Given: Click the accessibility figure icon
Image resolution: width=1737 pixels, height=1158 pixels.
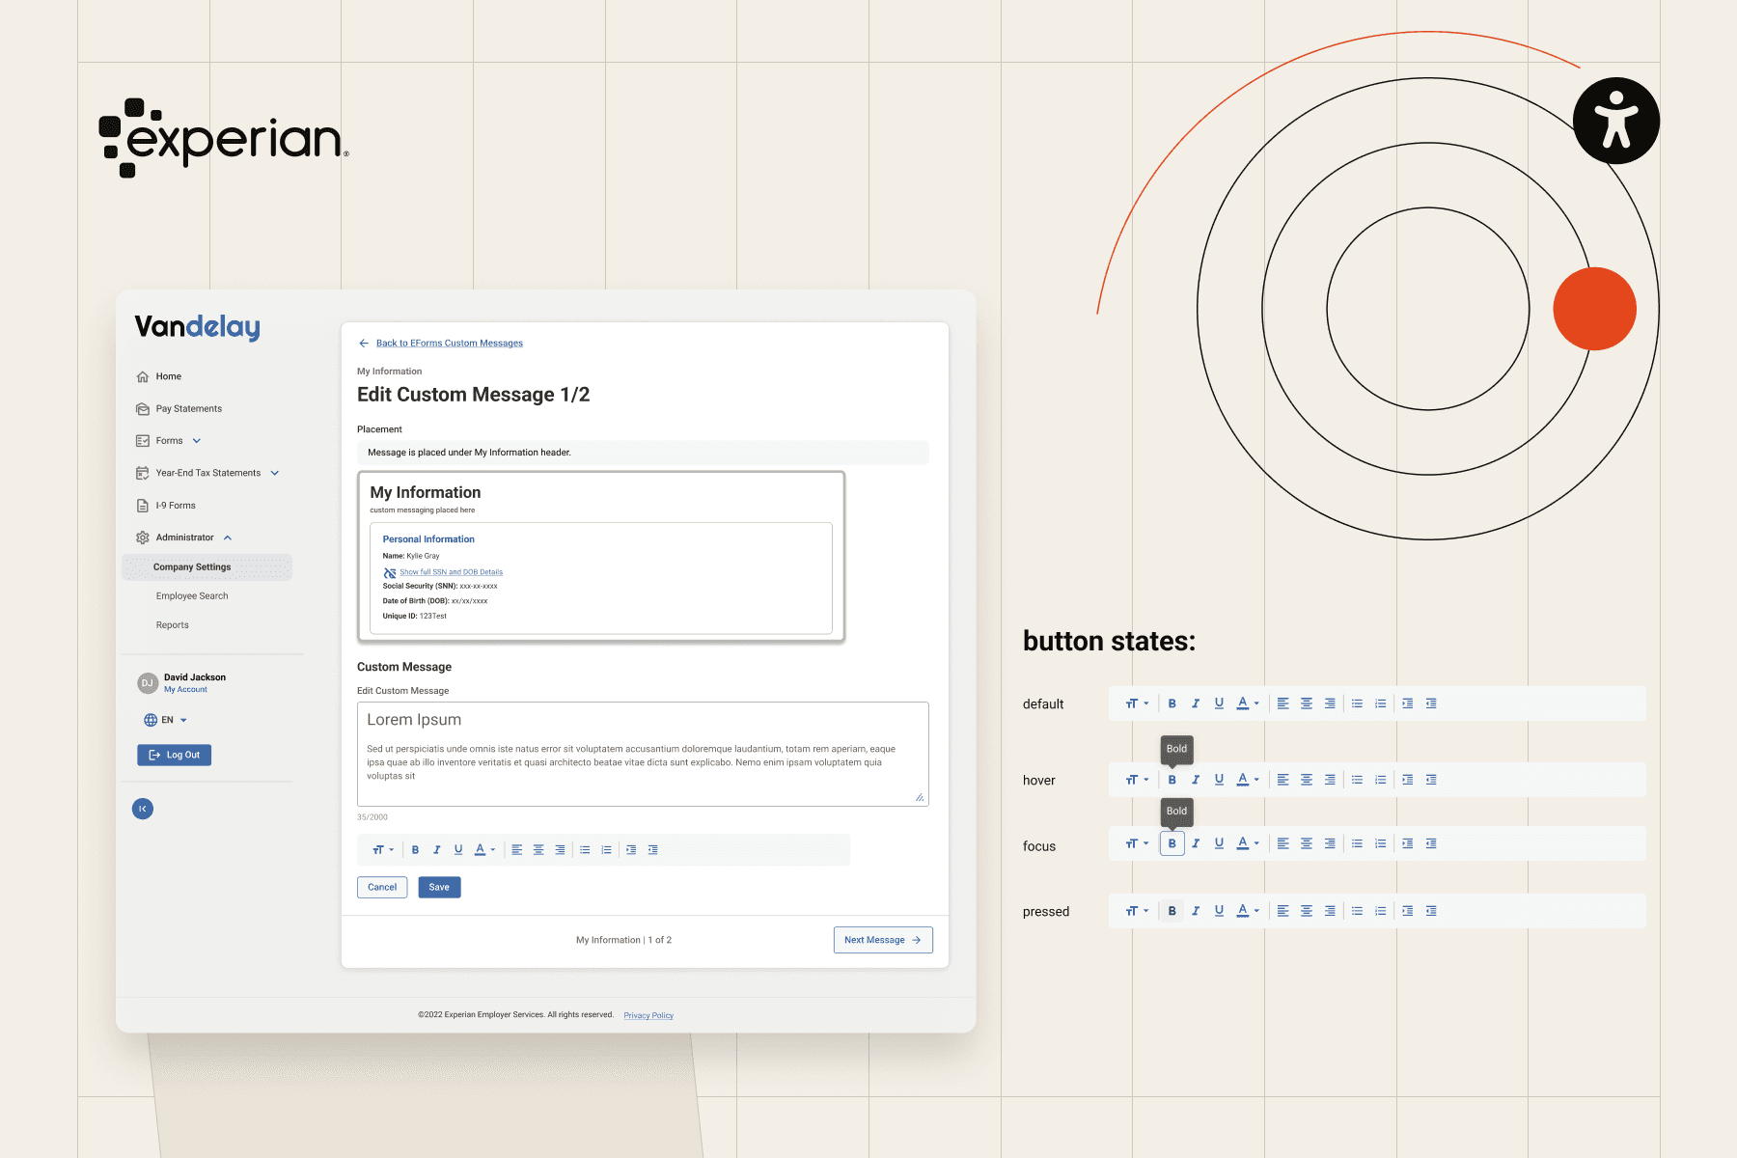Looking at the screenshot, I should (1616, 121).
